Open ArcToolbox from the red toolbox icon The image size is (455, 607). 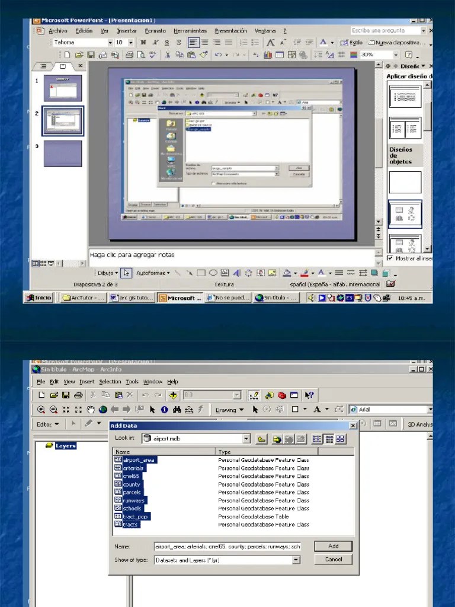click(x=281, y=395)
